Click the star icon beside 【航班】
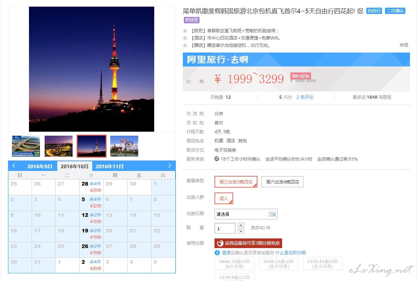This screenshot has height=281, width=417. tap(185, 31)
